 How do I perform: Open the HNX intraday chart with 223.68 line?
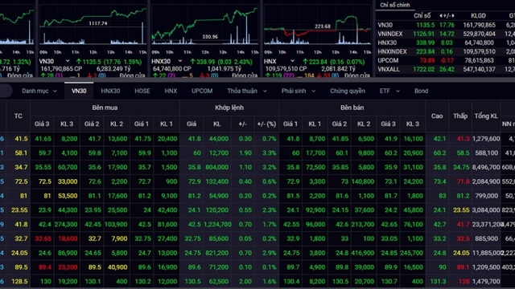click(x=317, y=26)
